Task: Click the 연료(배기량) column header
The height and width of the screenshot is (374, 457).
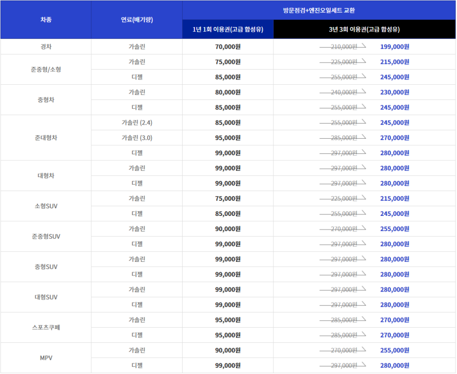Action: pyautogui.click(x=137, y=19)
